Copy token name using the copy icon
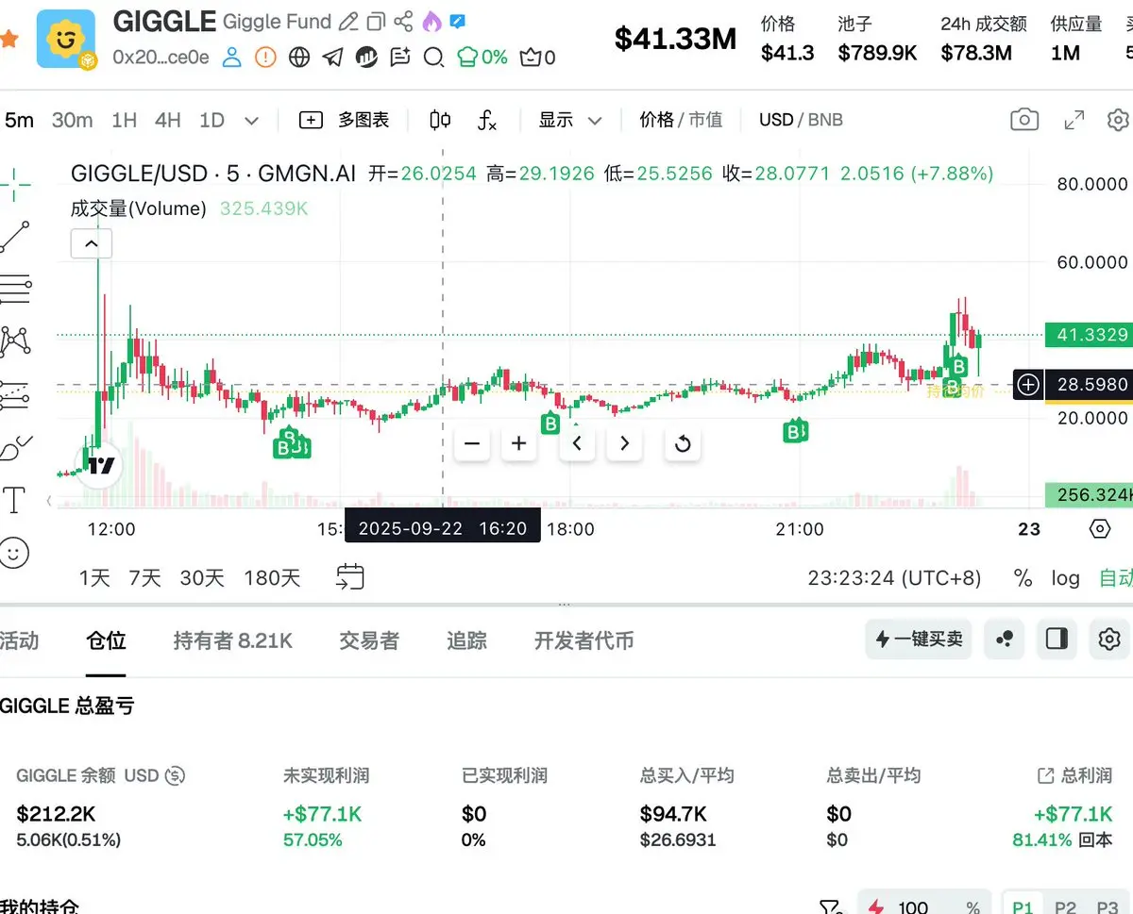The image size is (1133, 914). [x=376, y=21]
